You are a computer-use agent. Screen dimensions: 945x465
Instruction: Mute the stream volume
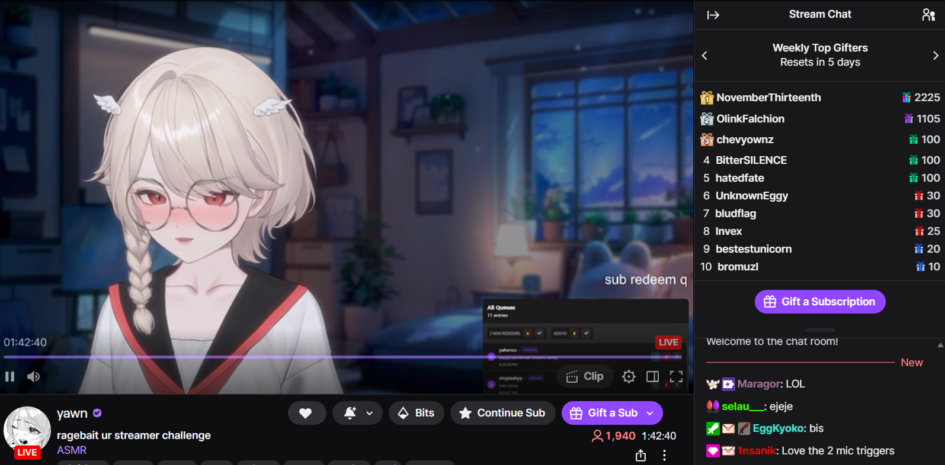coord(33,376)
